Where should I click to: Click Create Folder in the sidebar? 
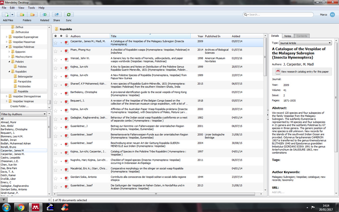click(x=19, y=106)
